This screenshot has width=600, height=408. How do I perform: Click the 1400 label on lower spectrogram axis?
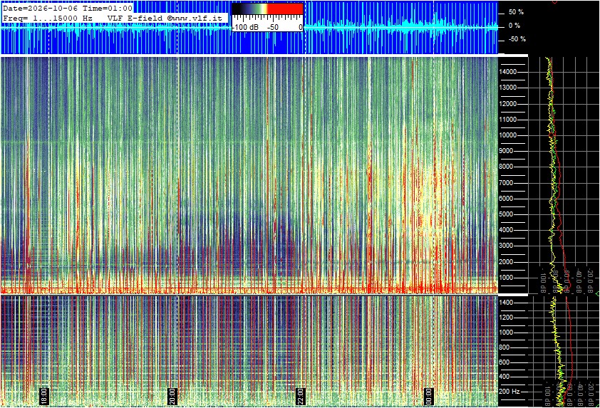[506, 303]
